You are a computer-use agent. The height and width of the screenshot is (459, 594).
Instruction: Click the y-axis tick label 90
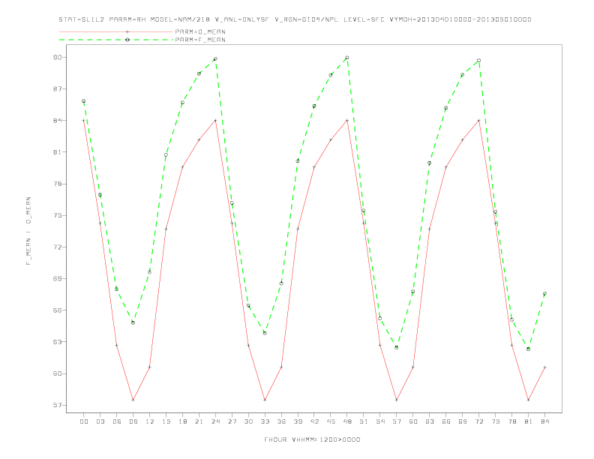pyautogui.click(x=57, y=58)
